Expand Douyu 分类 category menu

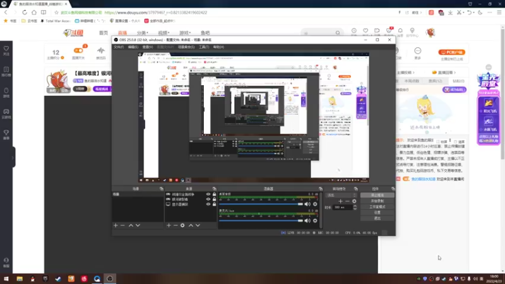click(x=143, y=33)
